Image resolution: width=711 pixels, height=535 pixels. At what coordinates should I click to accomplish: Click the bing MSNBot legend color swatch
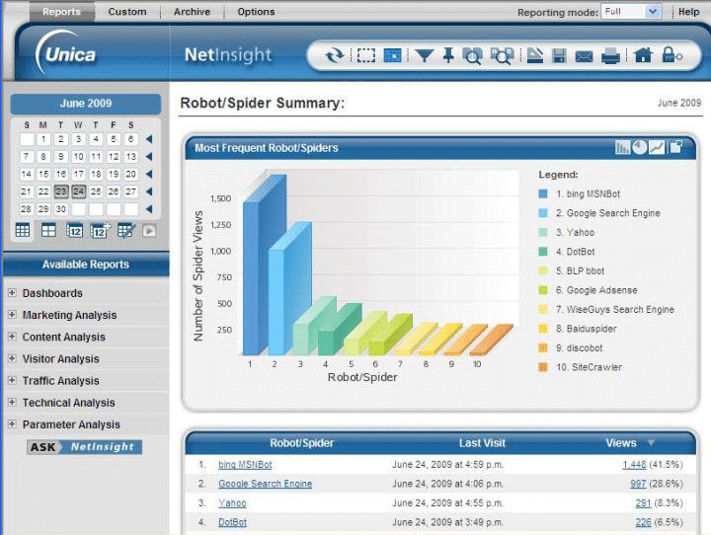[x=543, y=193]
